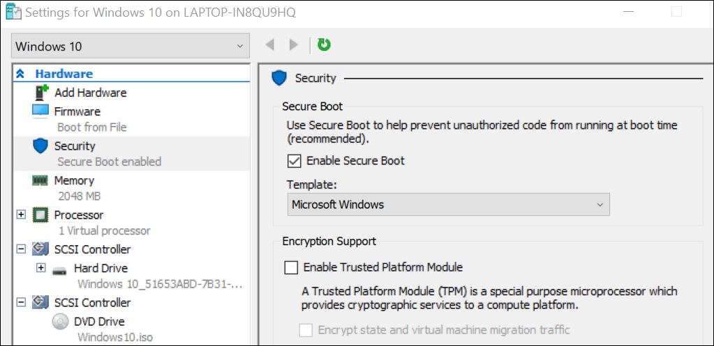The image size is (714, 346).
Task: Enable Trusted Platform Module checkbox
Action: 291,267
